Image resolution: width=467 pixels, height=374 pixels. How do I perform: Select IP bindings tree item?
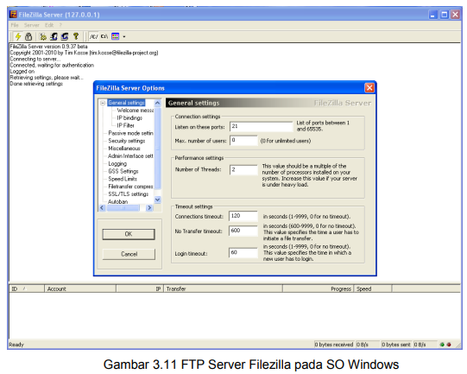coord(129,117)
